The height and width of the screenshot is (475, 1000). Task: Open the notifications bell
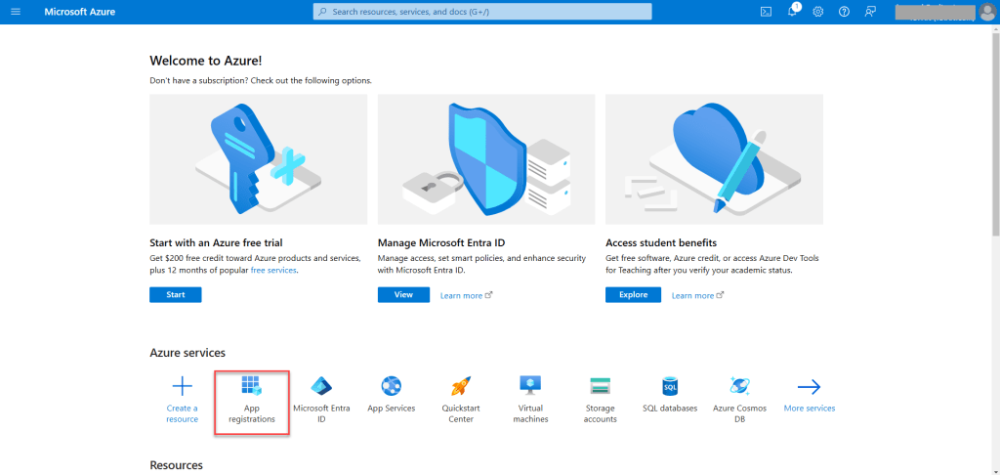[792, 12]
